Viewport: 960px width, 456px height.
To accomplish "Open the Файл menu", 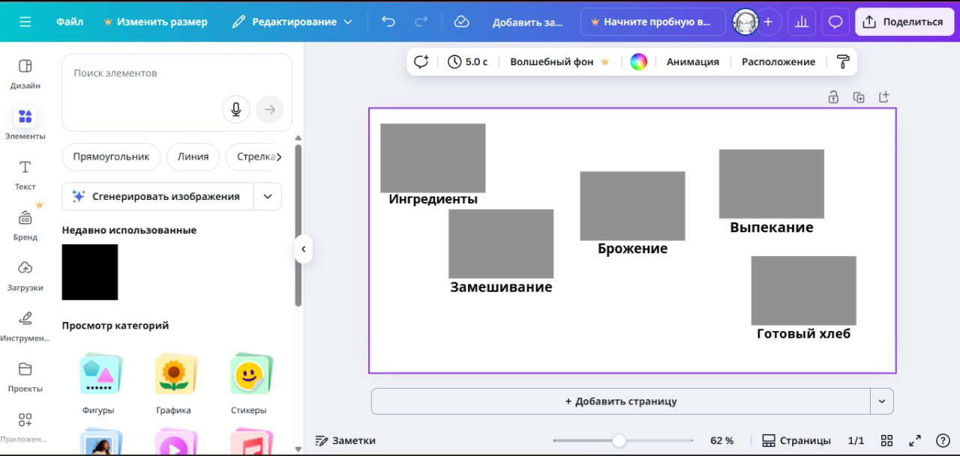I will click(x=69, y=21).
